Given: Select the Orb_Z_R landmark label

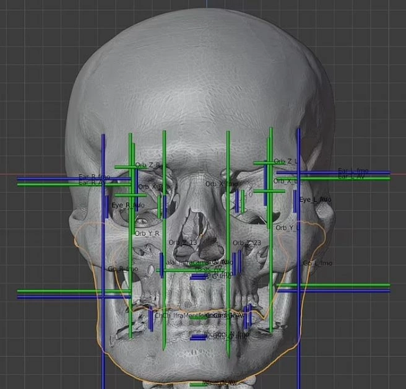Looking at the screenshot, I should [x=147, y=165].
